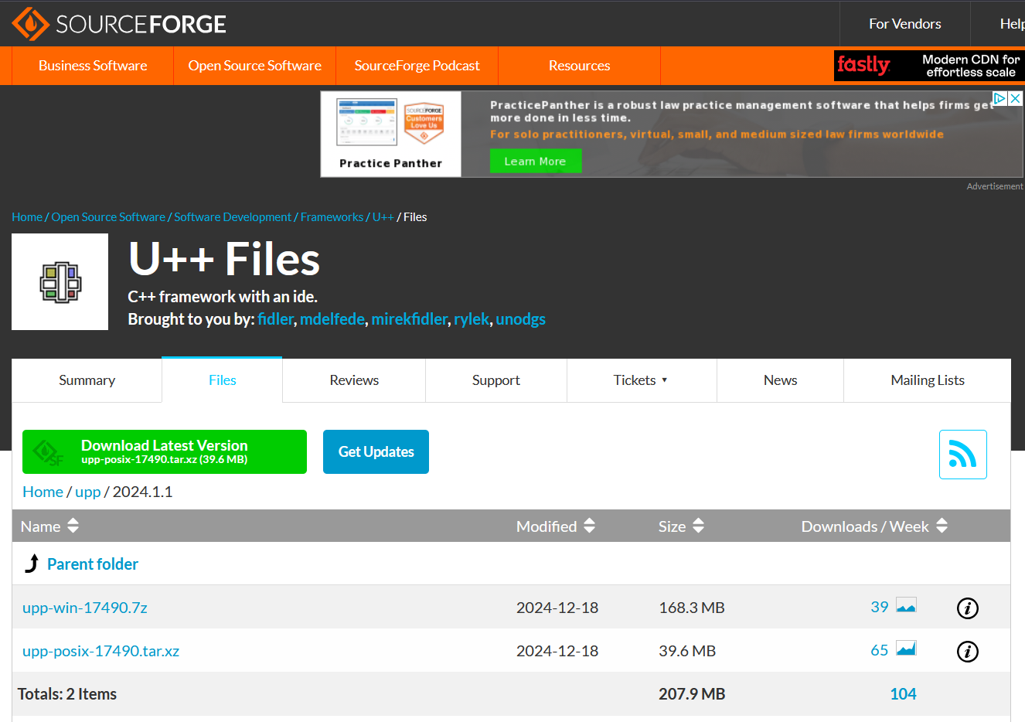Expand the Tickets dropdown tab
This screenshot has width=1025, height=722.
click(x=641, y=380)
